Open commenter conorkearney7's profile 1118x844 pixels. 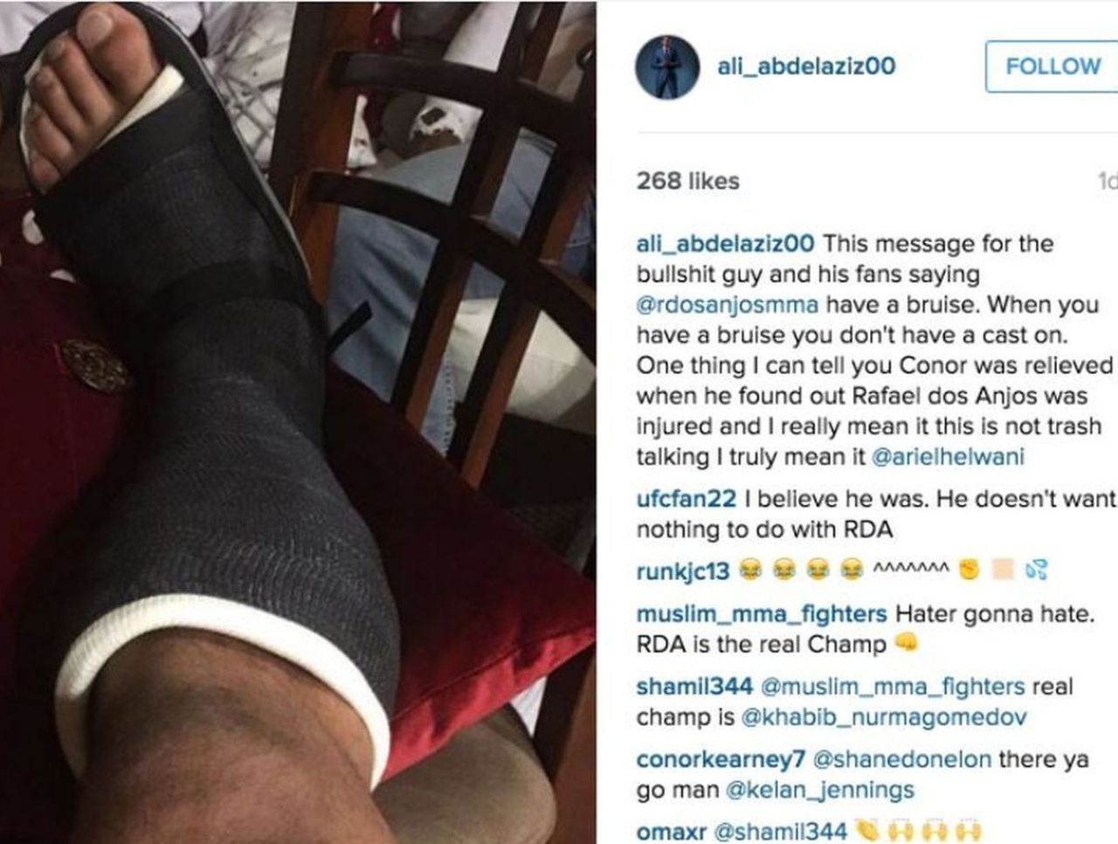pos(721,759)
